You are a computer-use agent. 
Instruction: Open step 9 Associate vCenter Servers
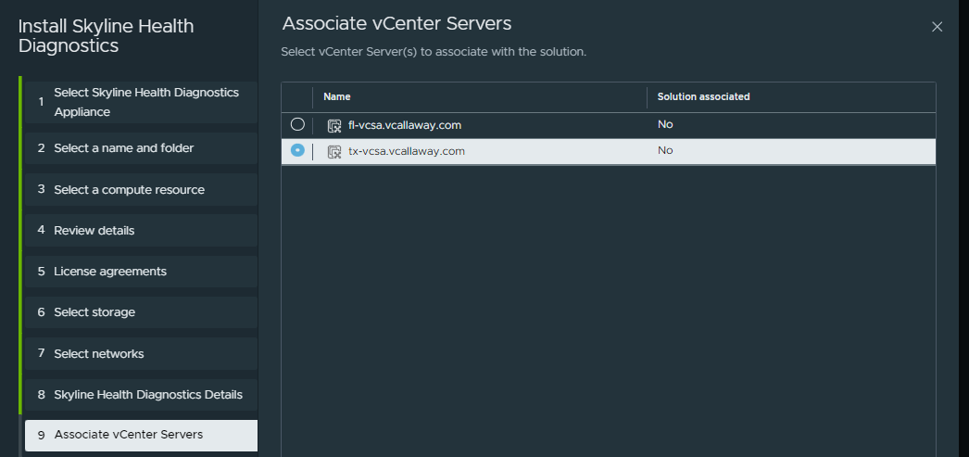(141, 436)
